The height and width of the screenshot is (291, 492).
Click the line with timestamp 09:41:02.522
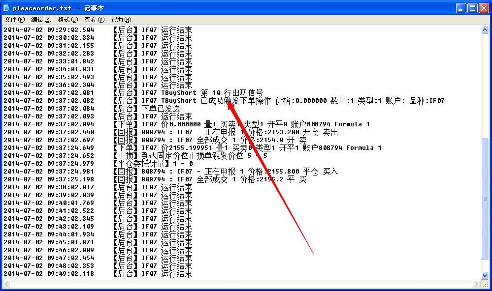click(x=98, y=211)
